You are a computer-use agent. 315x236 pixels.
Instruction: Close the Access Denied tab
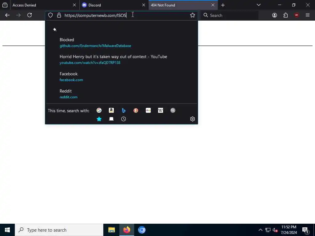pyautogui.click(x=74, y=5)
